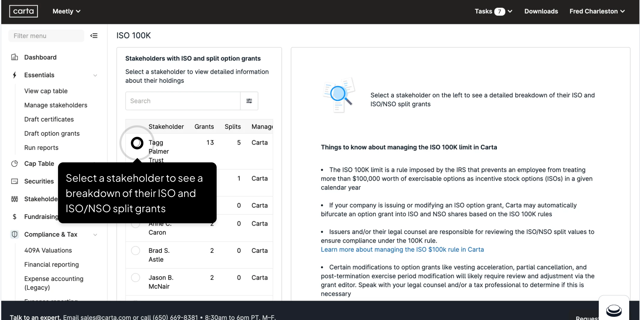The width and height of the screenshot is (640, 320).
Task: Click the Jason B. McNair name
Action: 161,282
